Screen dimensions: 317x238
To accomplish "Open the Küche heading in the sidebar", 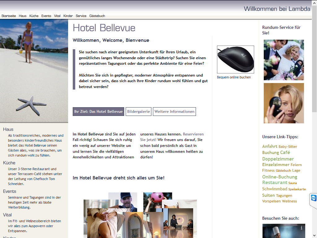I will (9, 163).
